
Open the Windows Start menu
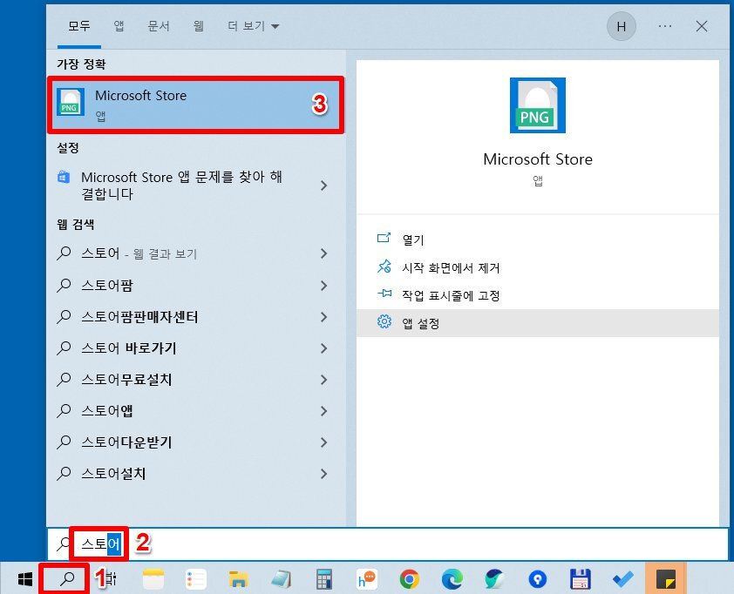tap(24, 579)
